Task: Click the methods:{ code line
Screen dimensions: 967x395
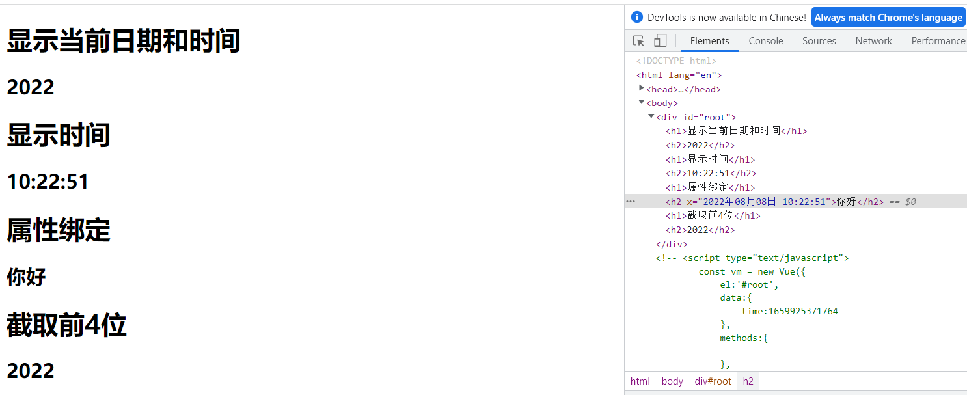Action: [x=744, y=338]
